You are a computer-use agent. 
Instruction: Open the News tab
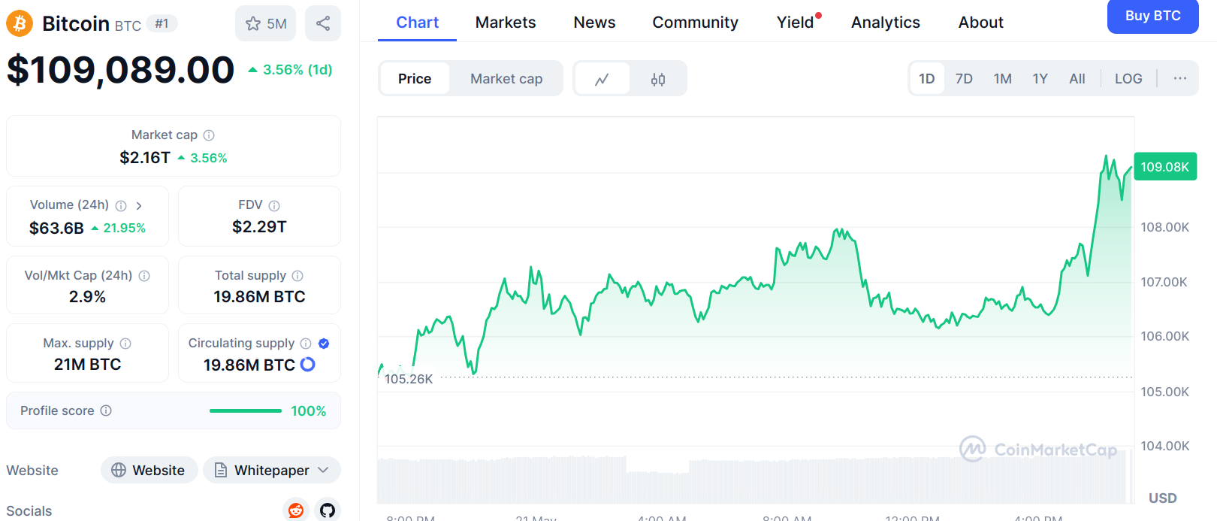pos(594,23)
